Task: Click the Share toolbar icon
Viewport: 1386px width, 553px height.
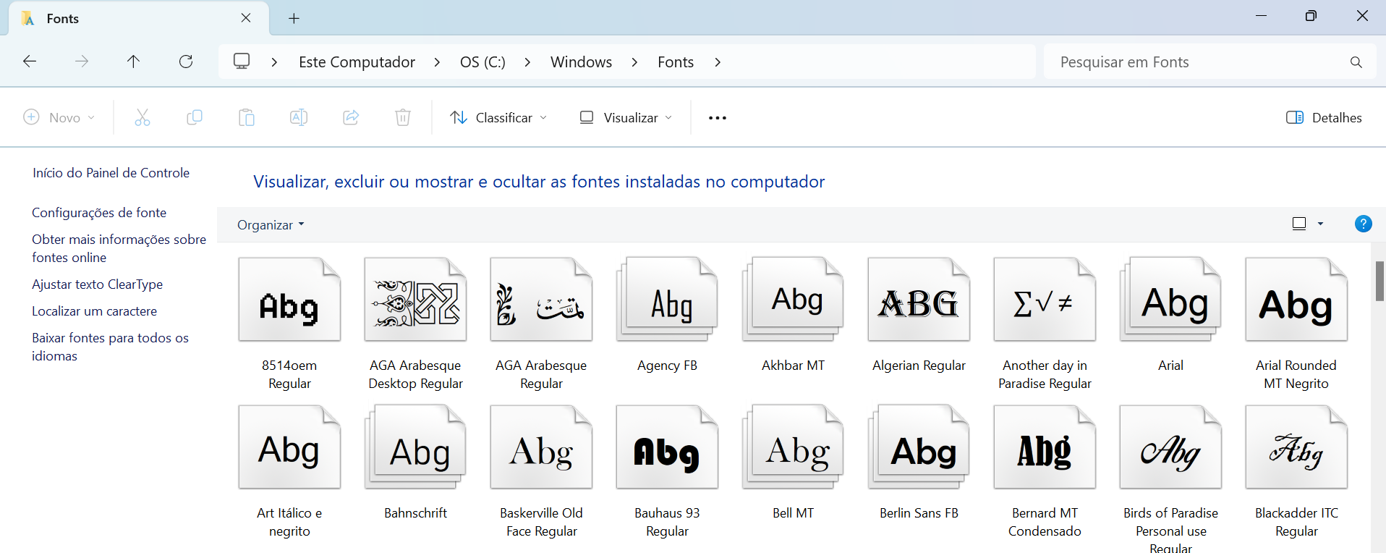Action: (x=351, y=117)
